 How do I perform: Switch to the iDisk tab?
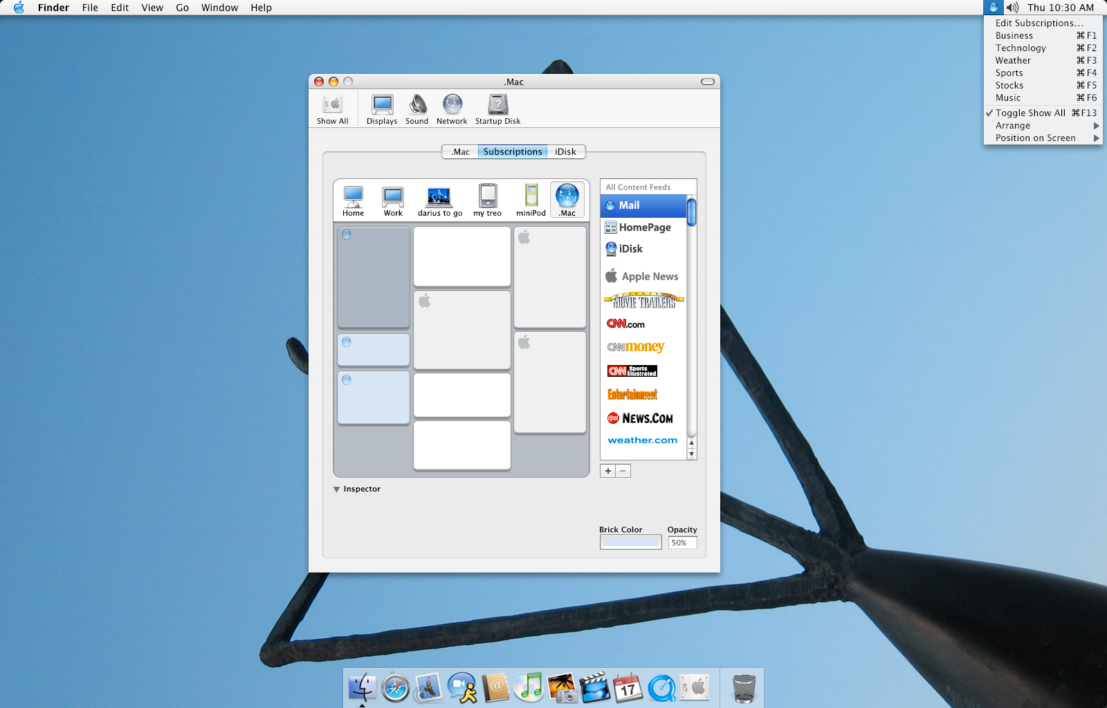click(x=566, y=151)
